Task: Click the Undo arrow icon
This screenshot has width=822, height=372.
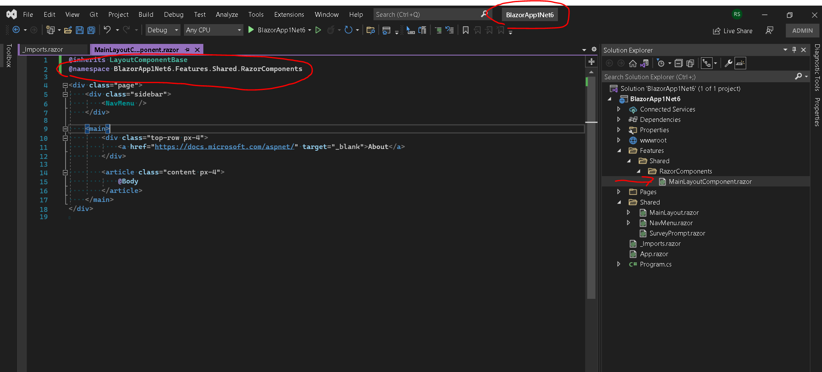Action: 107,30
